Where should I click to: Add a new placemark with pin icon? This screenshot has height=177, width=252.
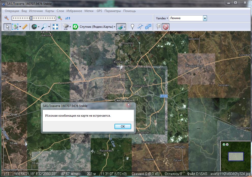132,26
